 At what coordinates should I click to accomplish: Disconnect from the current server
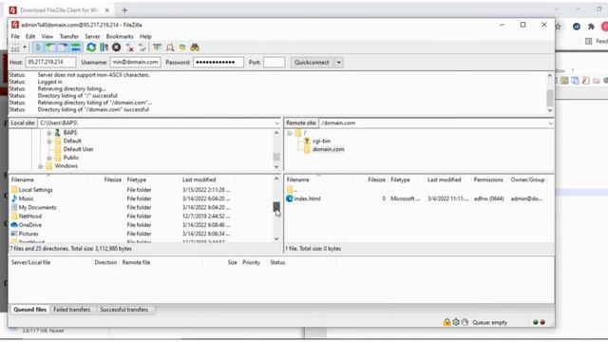[130, 47]
